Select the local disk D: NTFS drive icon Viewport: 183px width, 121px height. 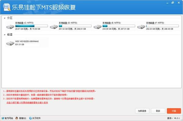click(x=54, y=27)
